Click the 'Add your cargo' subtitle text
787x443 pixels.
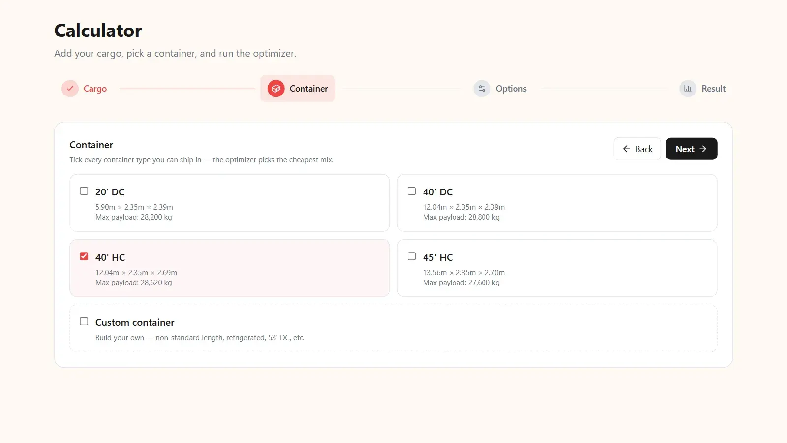(x=175, y=53)
